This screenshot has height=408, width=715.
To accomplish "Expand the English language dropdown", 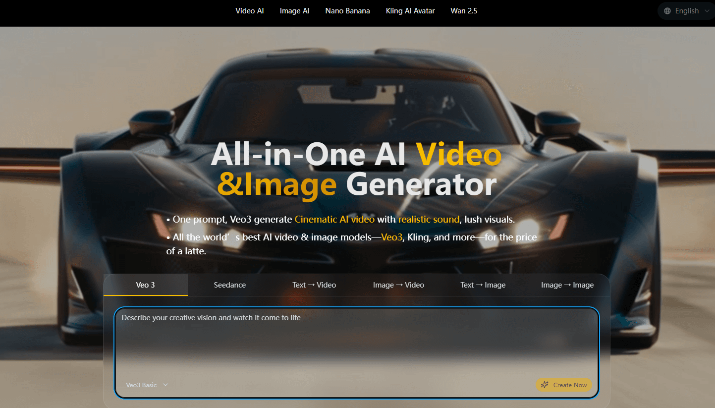I will point(686,11).
